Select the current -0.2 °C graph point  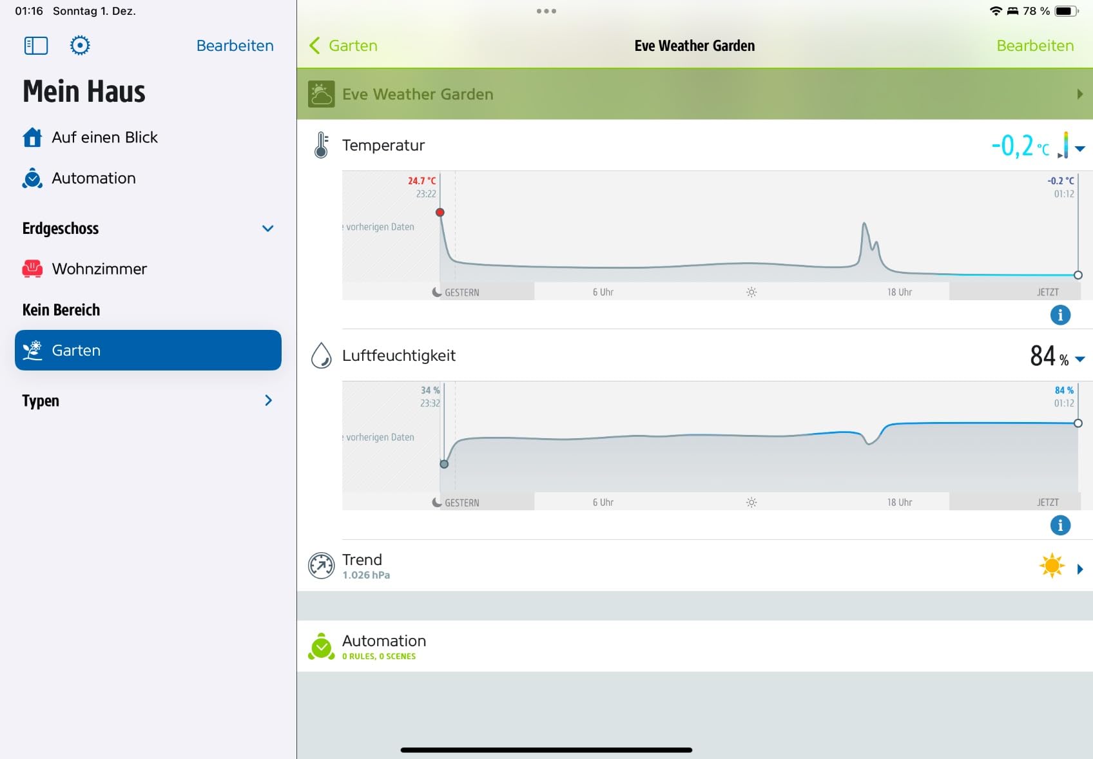1078,275
